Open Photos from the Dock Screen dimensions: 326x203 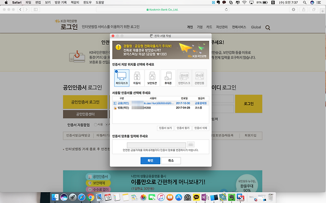pyautogui.click(x=143, y=197)
